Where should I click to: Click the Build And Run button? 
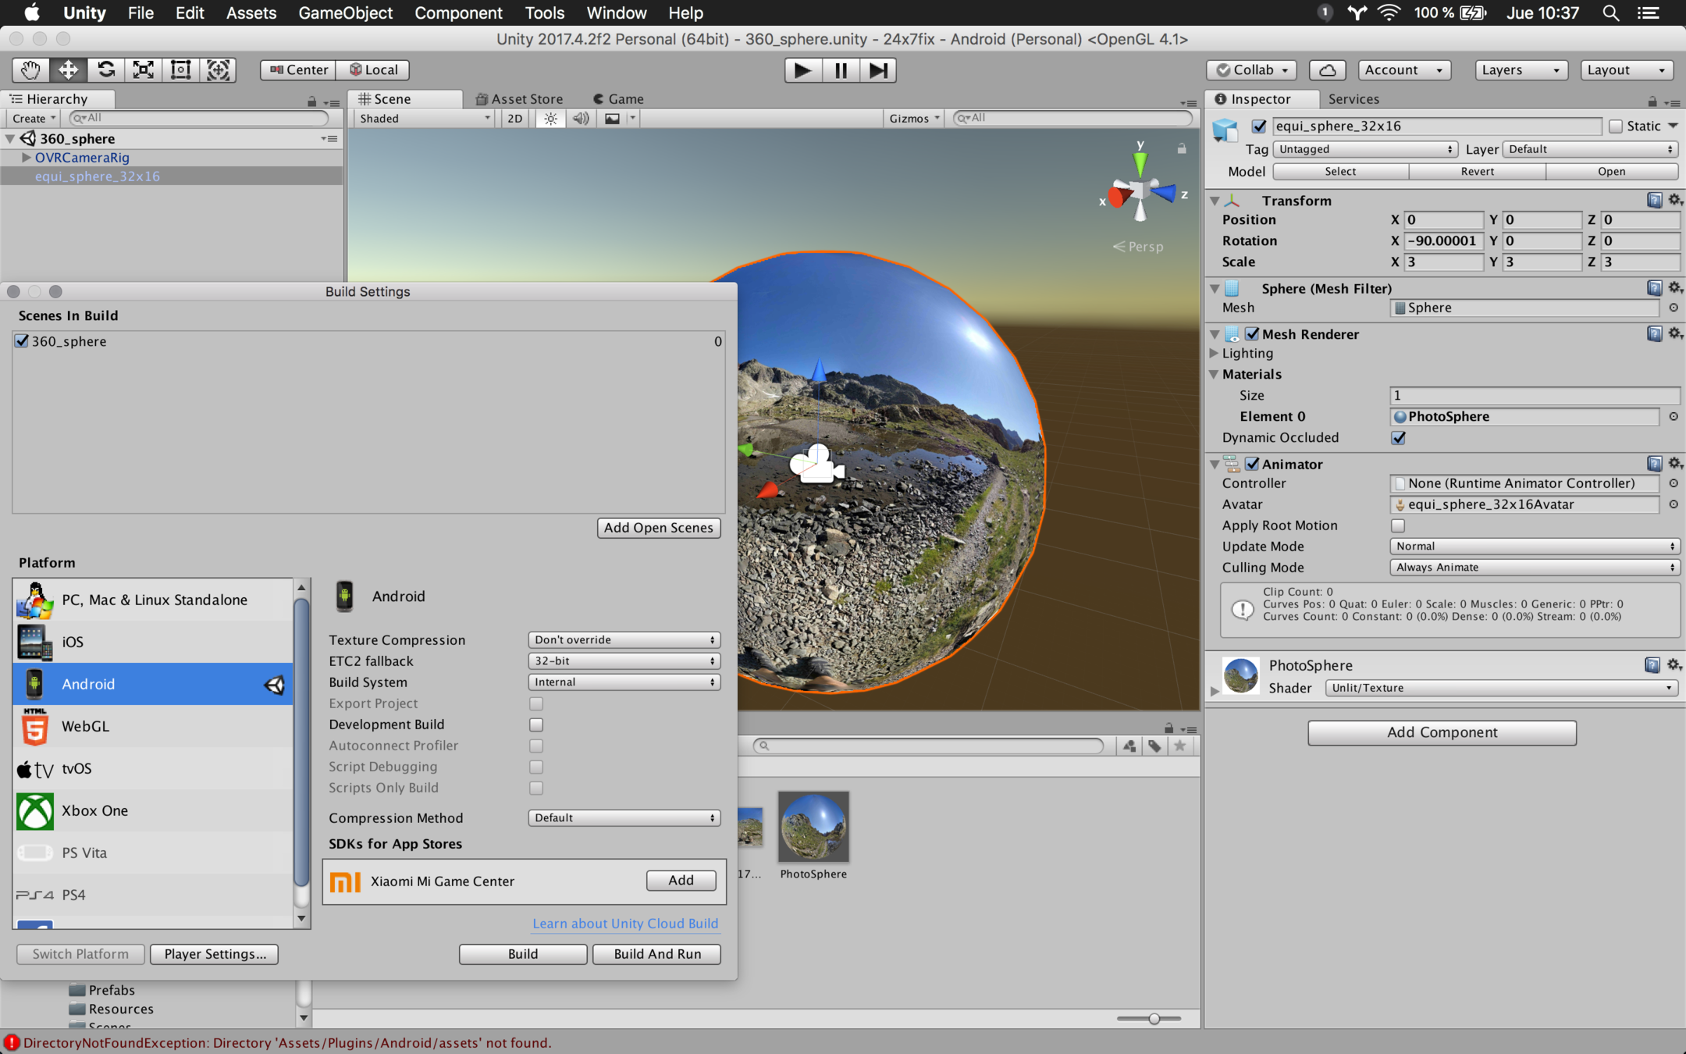point(656,954)
